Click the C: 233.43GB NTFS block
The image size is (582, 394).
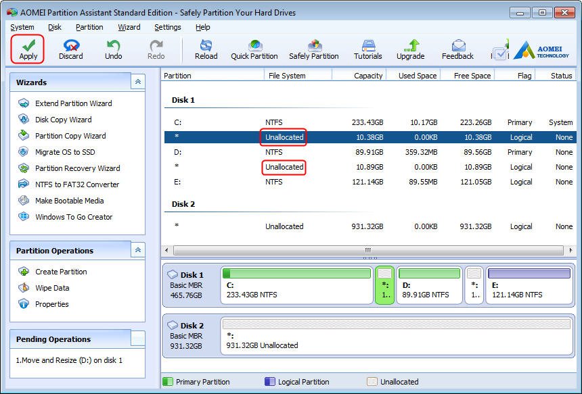(x=296, y=285)
